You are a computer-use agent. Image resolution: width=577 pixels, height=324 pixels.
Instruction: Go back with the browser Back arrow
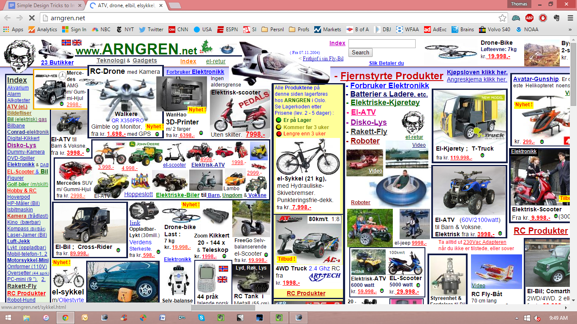click(8, 18)
